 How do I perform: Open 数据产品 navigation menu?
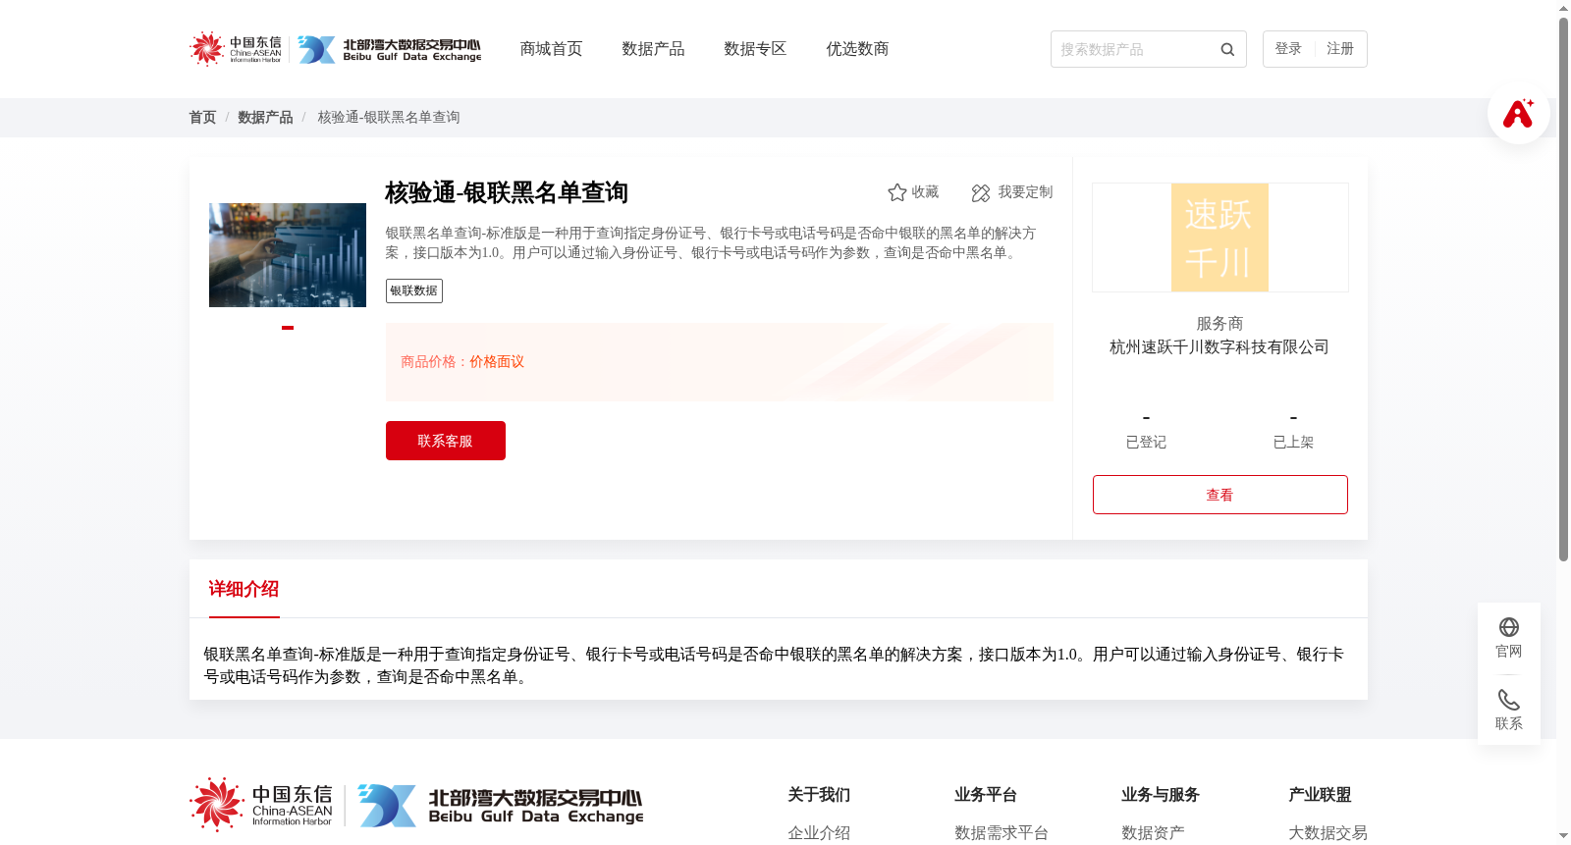point(653,49)
